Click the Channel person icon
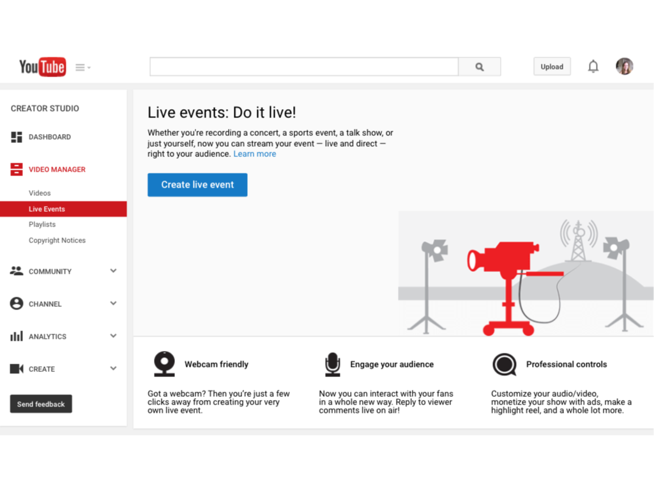Image resolution: width=654 pixels, height=490 pixels. 17,304
